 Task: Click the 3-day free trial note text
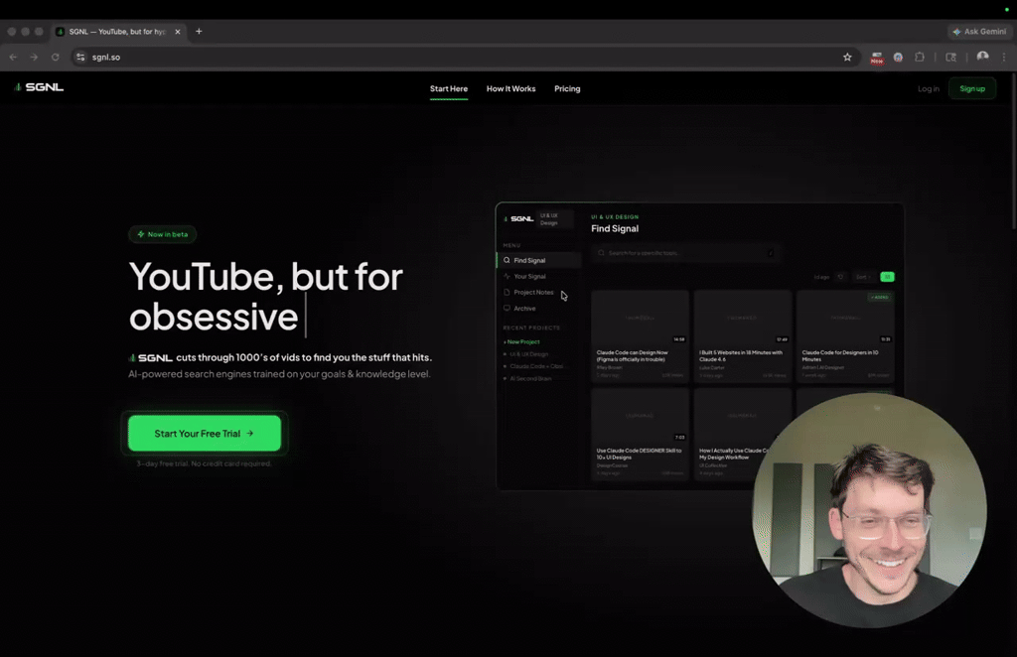(x=204, y=463)
